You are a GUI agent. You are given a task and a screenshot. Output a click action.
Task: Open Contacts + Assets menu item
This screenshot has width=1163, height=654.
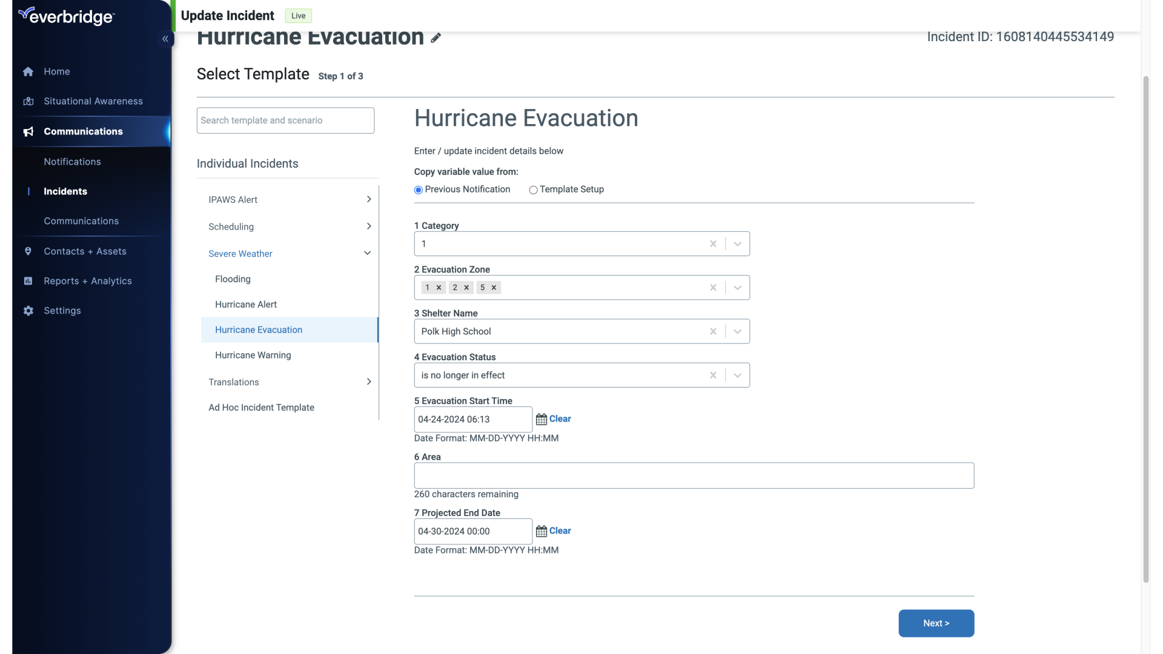coord(85,251)
